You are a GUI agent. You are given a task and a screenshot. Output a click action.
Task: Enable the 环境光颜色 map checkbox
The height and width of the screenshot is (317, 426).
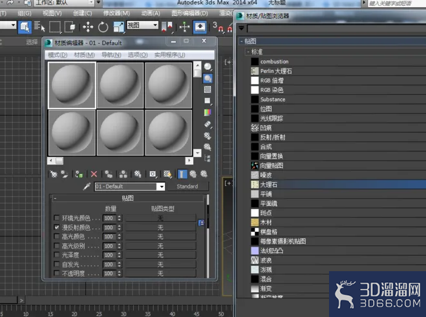click(x=56, y=218)
